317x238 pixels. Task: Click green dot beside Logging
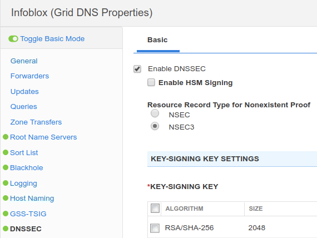tap(6, 183)
